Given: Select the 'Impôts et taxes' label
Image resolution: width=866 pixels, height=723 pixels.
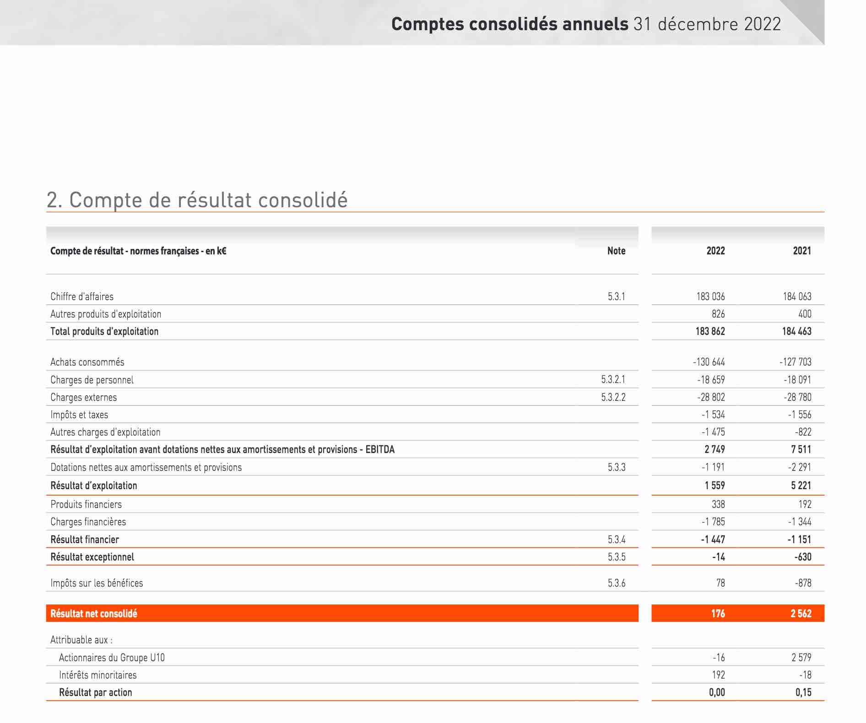Looking at the screenshot, I should [x=79, y=415].
